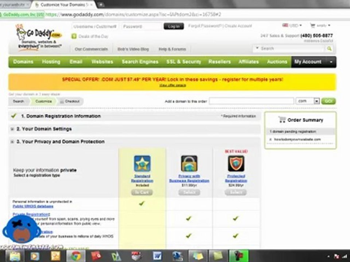Click the Privacy with Business Registration padlock icon

[x=189, y=163]
